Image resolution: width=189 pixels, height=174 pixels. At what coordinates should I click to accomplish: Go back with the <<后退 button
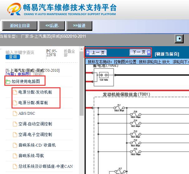click(x=52, y=26)
